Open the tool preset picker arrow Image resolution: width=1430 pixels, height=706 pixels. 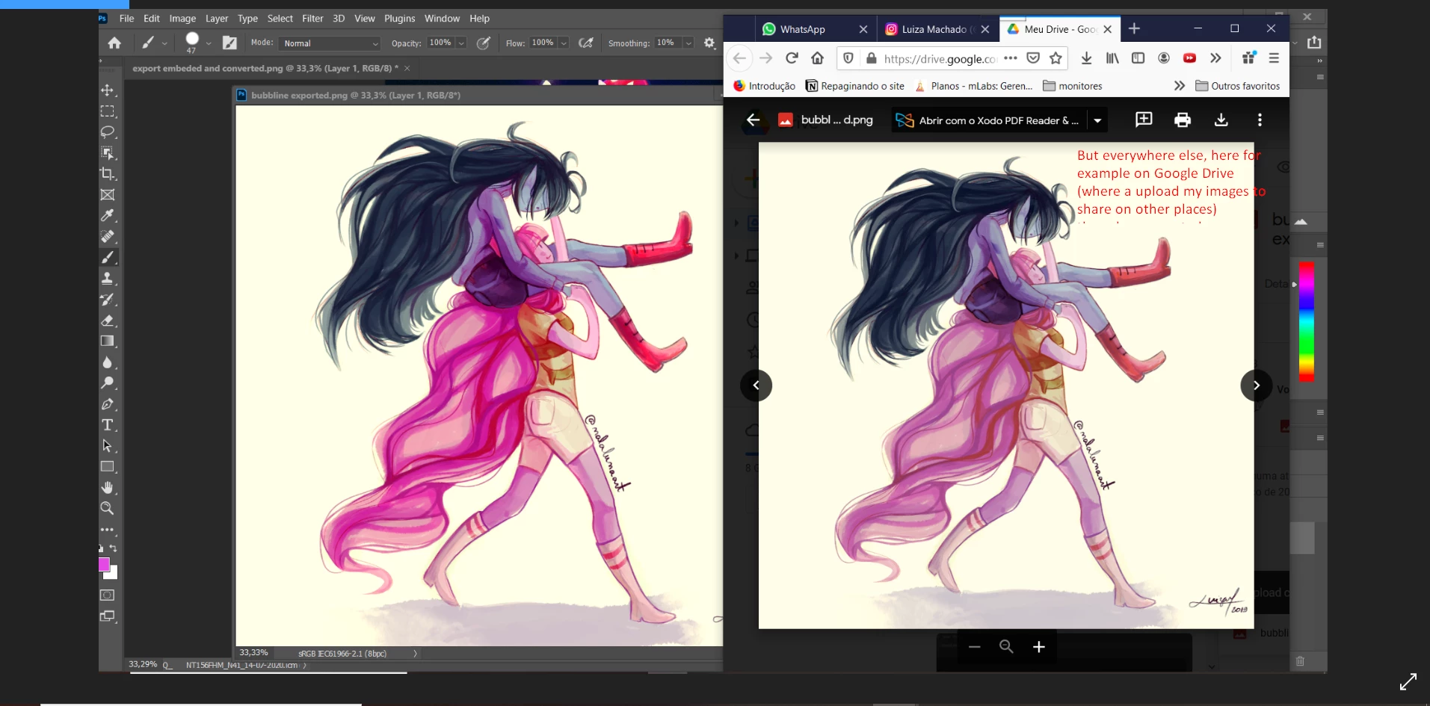(164, 43)
